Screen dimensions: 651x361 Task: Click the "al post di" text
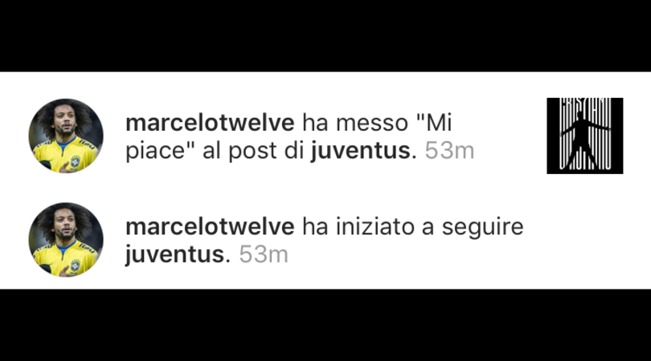pyautogui.click(x=254, y=151)
